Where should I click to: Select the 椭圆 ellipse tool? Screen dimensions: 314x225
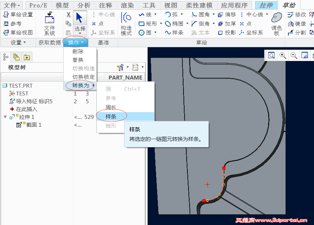[174, 23]
